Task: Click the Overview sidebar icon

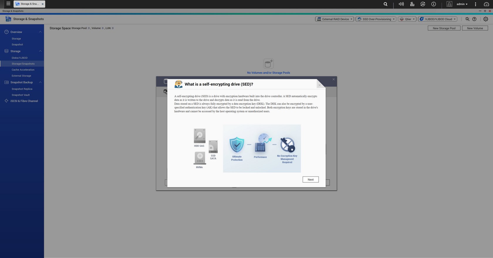Action: pyautogui.click(x=6, y=32)
